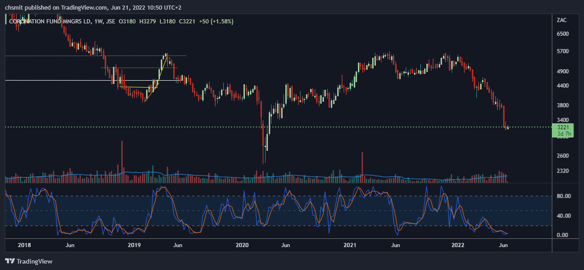Viewport: 584px width, 270px height.
Task: Click the current price tag 3221
Action: point(563,127)
